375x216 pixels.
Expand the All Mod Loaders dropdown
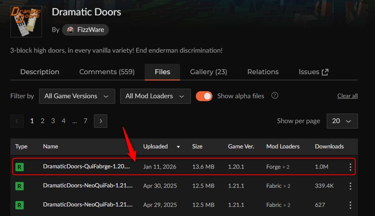coord(155,96)
